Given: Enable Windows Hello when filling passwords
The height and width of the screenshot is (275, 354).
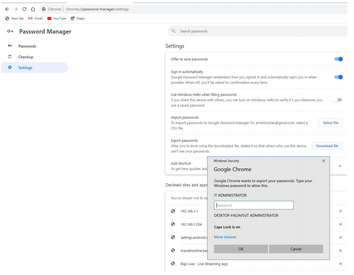Looking at the screenshot, I should click(338, 100).
